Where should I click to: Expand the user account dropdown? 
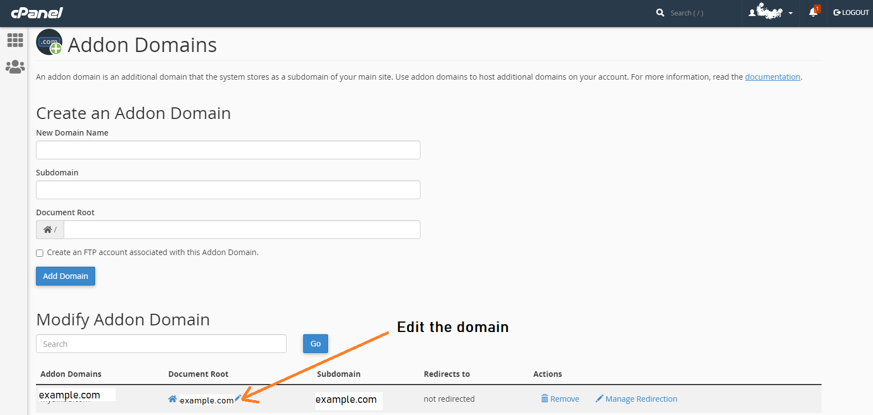(x=771, y=13)
